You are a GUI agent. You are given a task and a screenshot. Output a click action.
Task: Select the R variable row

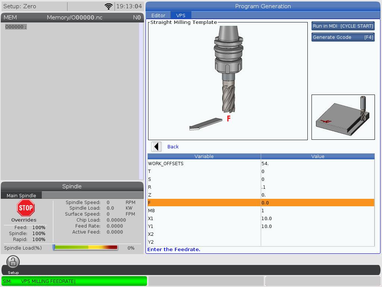(261, 187)
